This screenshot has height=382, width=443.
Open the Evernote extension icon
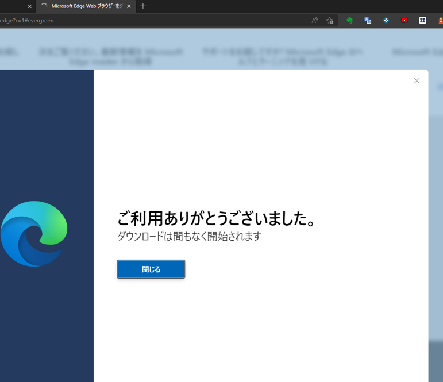[x=350, y=20]
